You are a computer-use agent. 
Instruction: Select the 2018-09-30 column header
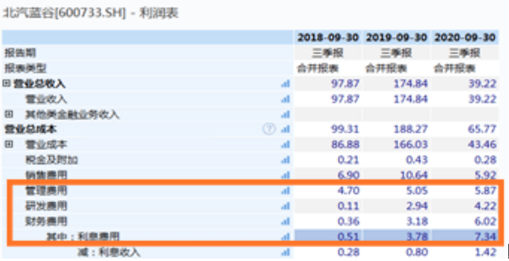[x=328, y=37]
